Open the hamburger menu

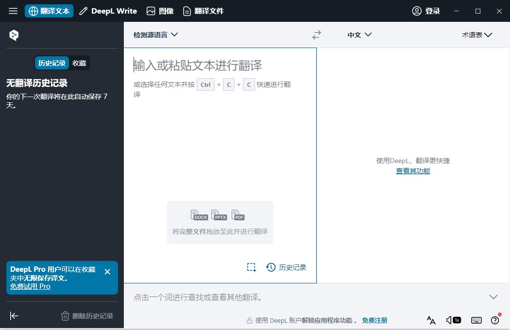[13, 11]
